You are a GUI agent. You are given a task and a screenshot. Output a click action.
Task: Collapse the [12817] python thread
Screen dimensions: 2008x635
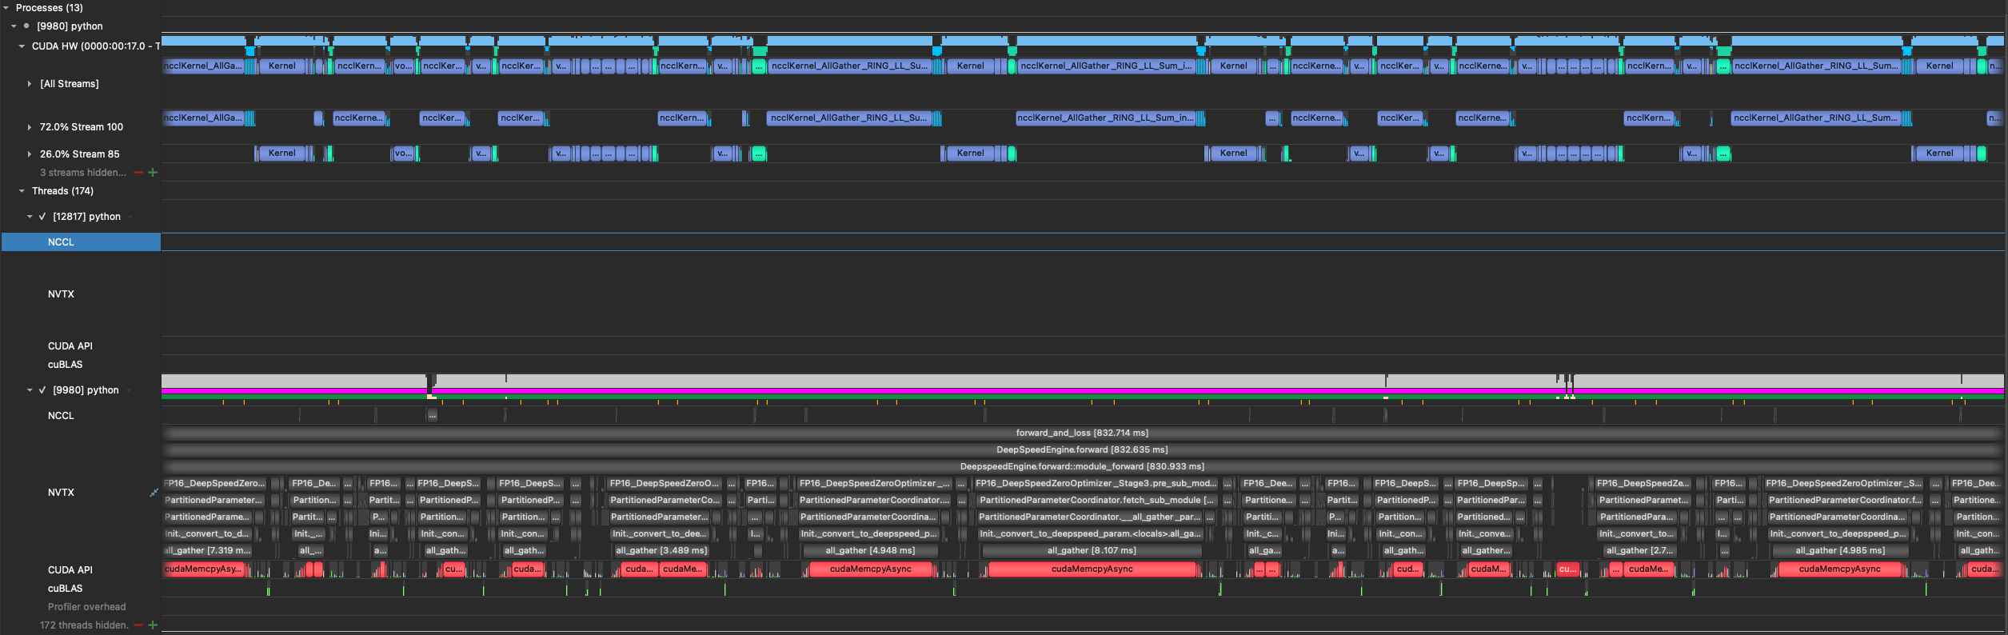[x=30, y=217]
